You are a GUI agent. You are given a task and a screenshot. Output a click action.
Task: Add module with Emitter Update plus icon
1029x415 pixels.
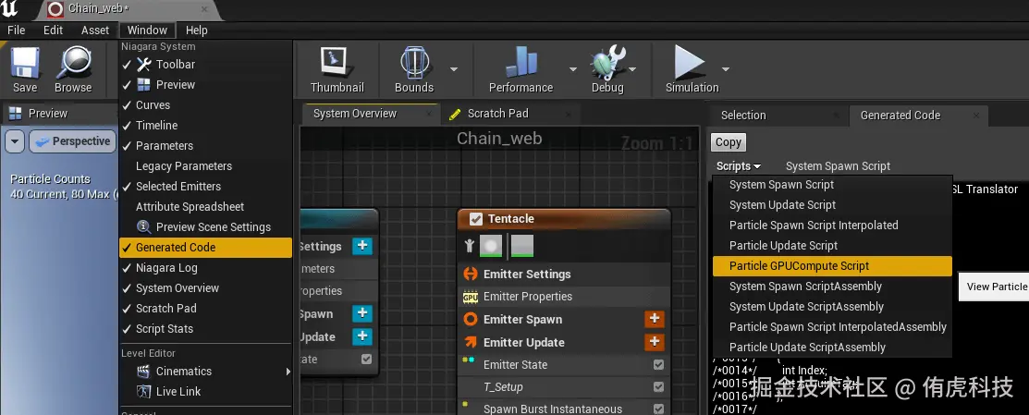pyautogui.click(x=655, y=342)
